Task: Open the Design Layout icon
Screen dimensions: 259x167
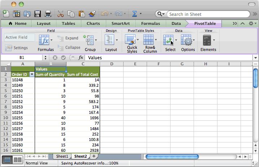Action: pos(109,40)
